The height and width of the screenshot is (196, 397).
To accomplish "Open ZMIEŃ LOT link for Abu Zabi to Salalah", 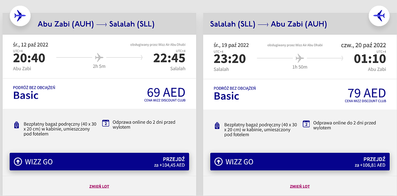I will [99, 186].
